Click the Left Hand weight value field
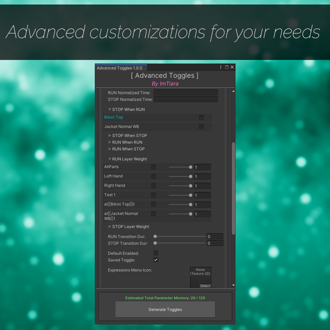This screenshot has height=330, width=330. pyautogui.click(x=202, y=176)
